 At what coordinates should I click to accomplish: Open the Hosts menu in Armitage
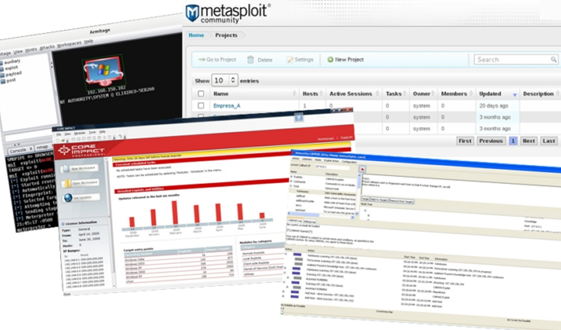coord(31,49)
